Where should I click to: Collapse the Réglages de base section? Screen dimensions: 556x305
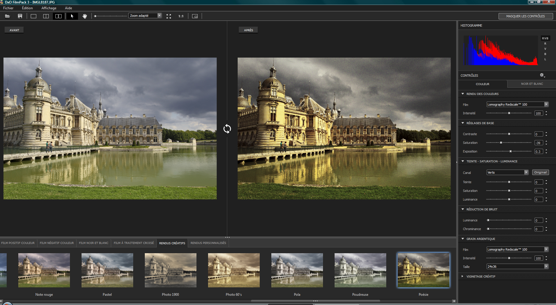coord(463,123)
